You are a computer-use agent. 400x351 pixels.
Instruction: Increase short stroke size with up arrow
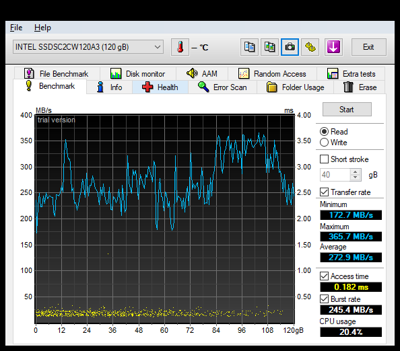coord(356,172)
